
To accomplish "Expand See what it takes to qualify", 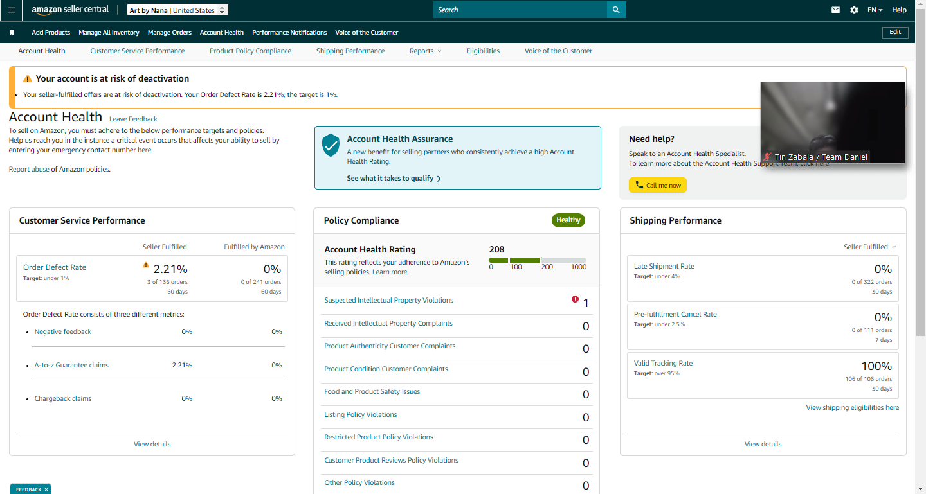I will pyautogui.click(x=394, y=178).
